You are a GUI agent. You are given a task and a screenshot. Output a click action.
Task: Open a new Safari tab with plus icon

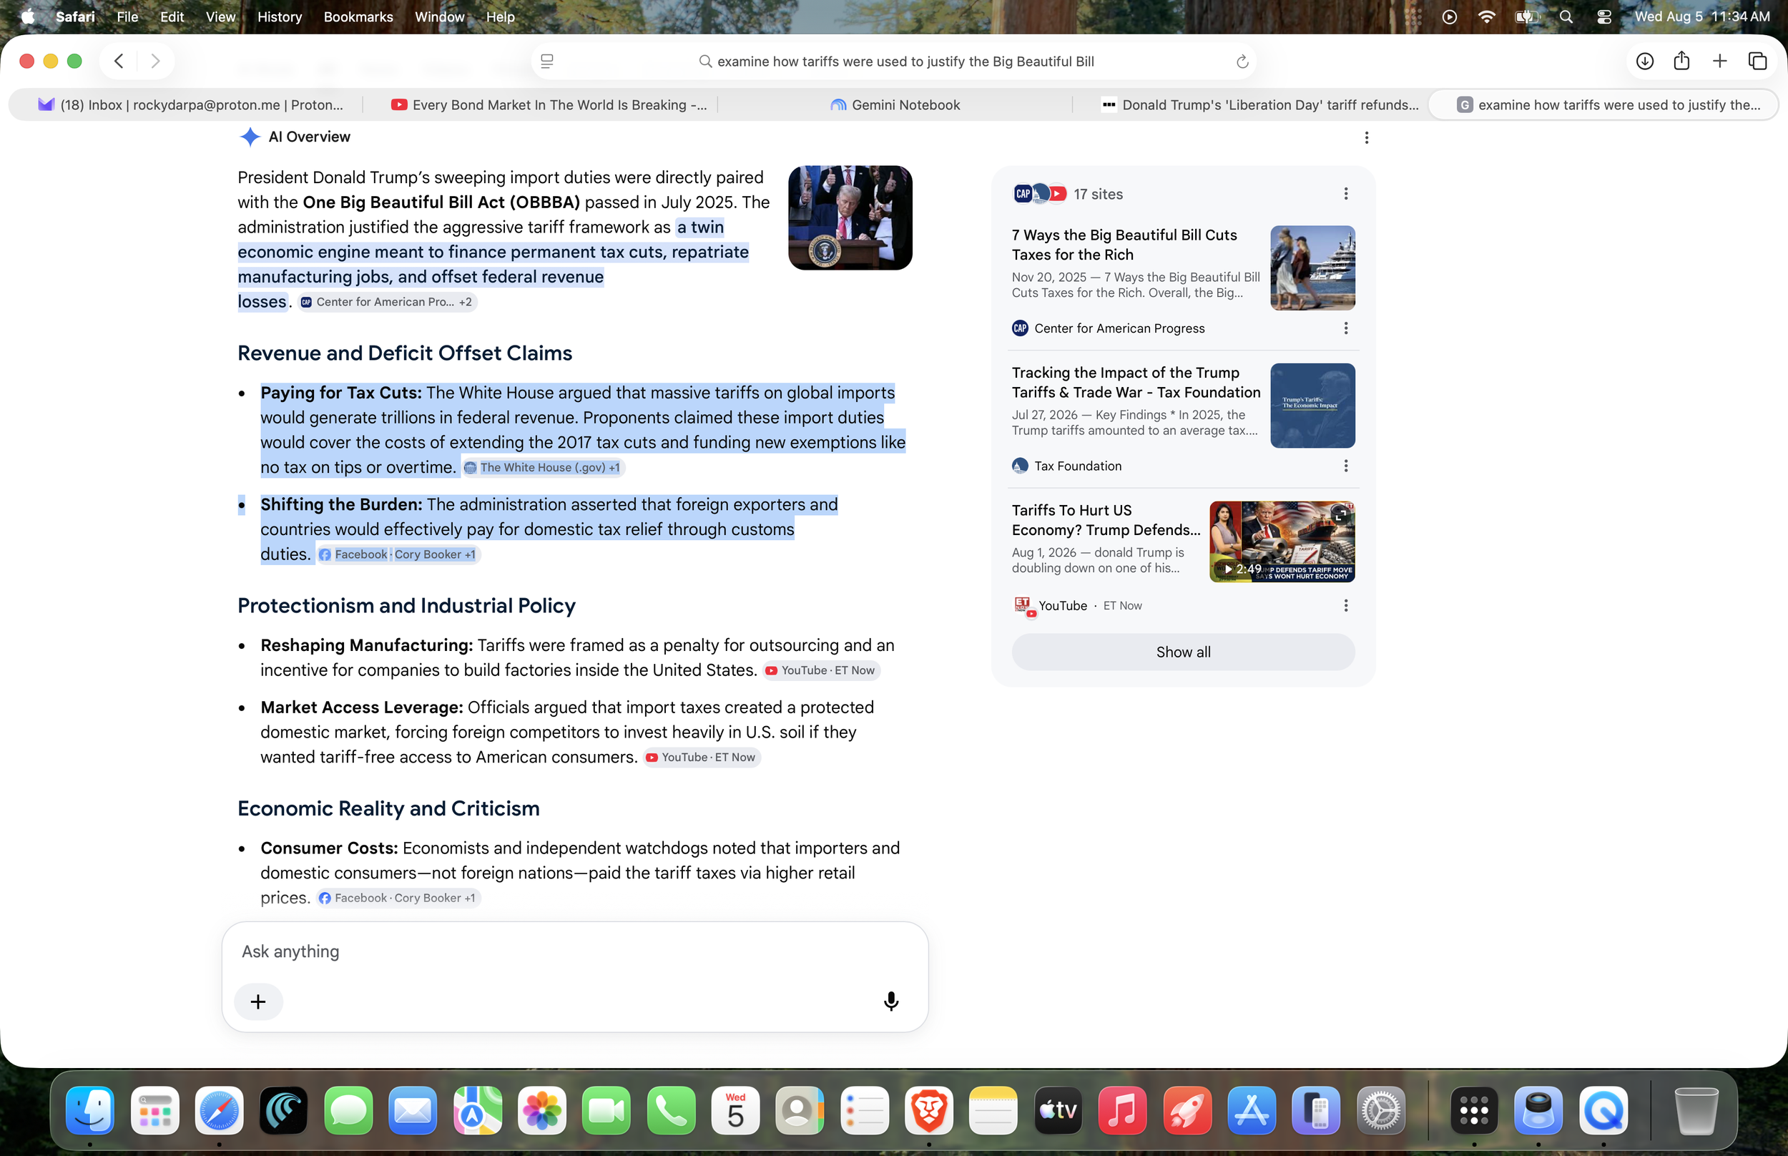click(x=1720, y=61)
